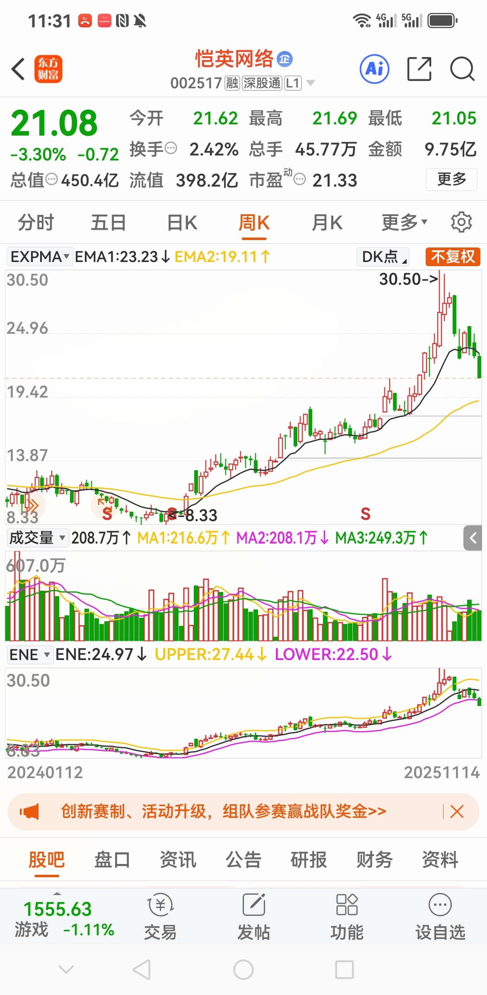The width and height of the screenshot is (487, 995).
Task: Open the 创新赛制 promotion banner link
Action: 224,811
